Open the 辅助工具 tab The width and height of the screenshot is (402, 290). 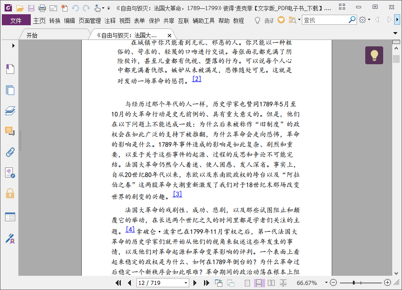(204, 21)
